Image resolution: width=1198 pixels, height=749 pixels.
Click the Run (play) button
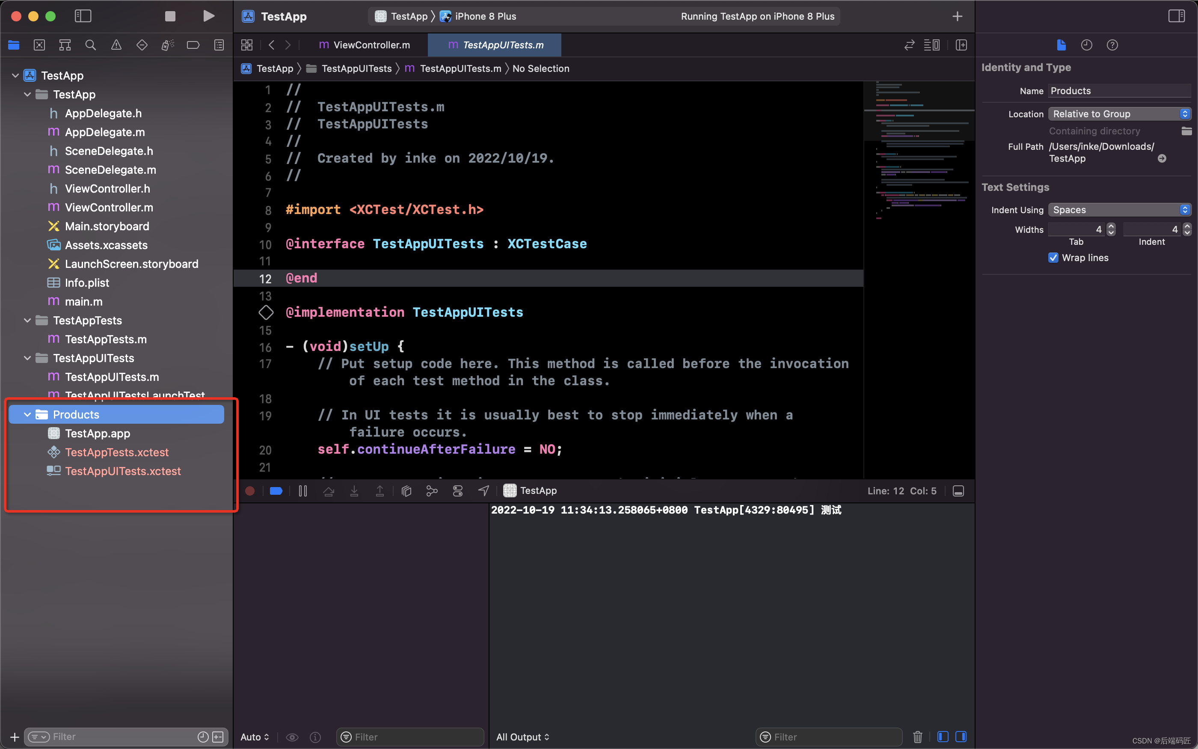coord(208,16)
